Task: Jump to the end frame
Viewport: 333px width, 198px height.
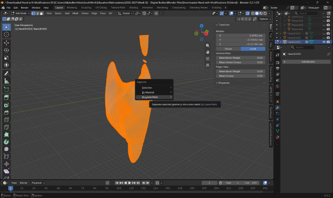Action: point(138,183)
